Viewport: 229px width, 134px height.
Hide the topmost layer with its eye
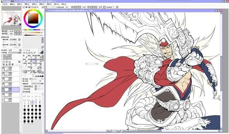click(3, 68)
